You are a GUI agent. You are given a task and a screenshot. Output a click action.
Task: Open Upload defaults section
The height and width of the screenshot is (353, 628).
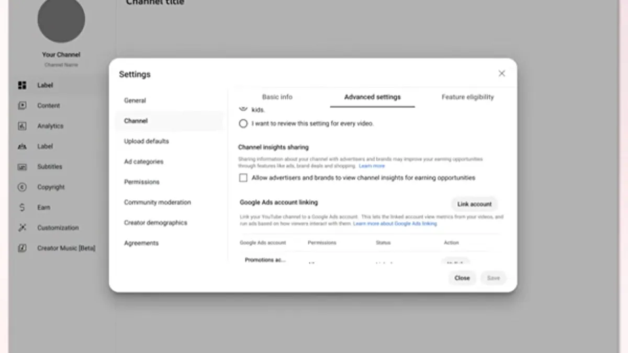(x=147, y=141)
